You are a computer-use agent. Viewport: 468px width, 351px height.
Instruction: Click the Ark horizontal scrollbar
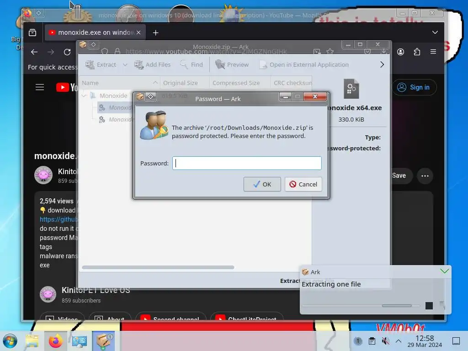tap(158, 267)
